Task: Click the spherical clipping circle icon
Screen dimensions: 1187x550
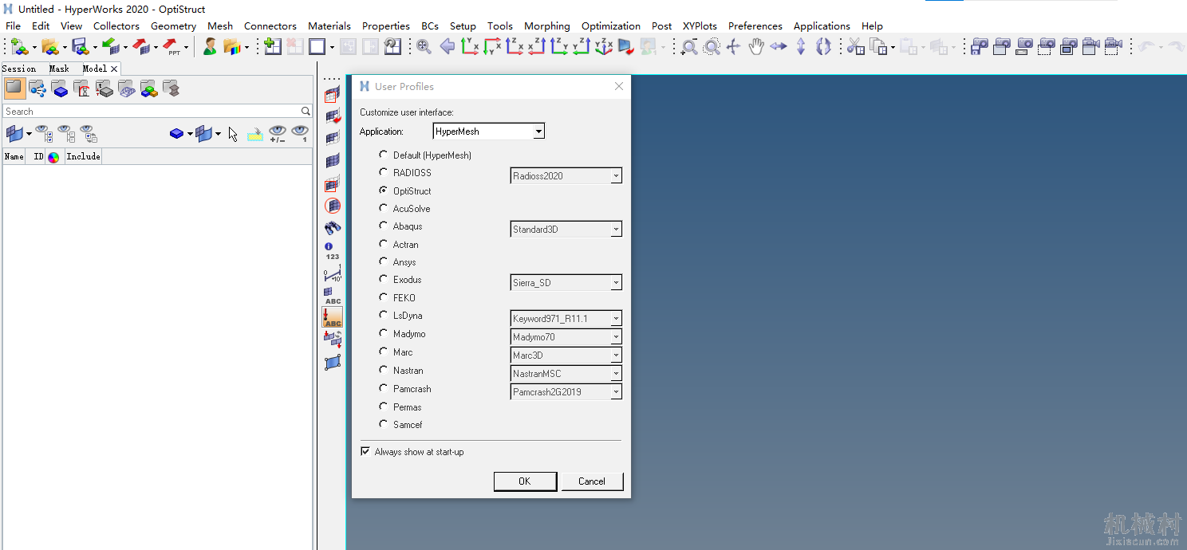Action: (333, 206)
